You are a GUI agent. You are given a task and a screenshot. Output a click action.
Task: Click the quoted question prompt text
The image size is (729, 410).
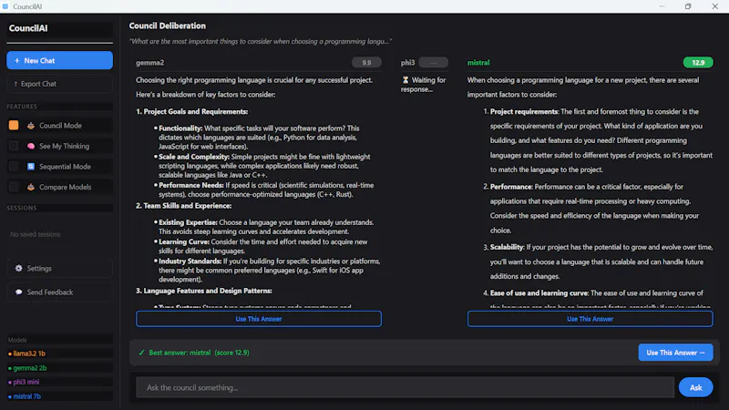coord(261,41)
